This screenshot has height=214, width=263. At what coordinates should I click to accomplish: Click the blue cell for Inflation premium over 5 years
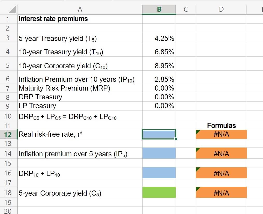(x=159, y=153)
